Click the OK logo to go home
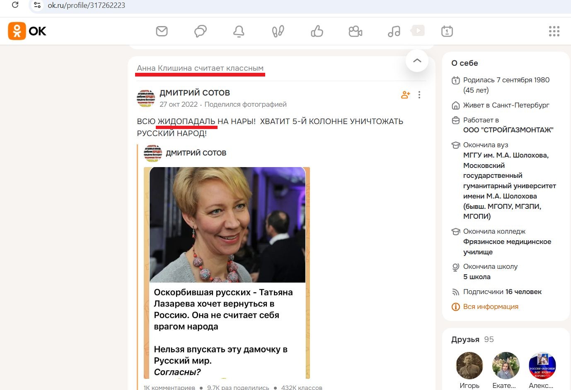This screenshot has width=571, height=390. click(x=27, y=31)
